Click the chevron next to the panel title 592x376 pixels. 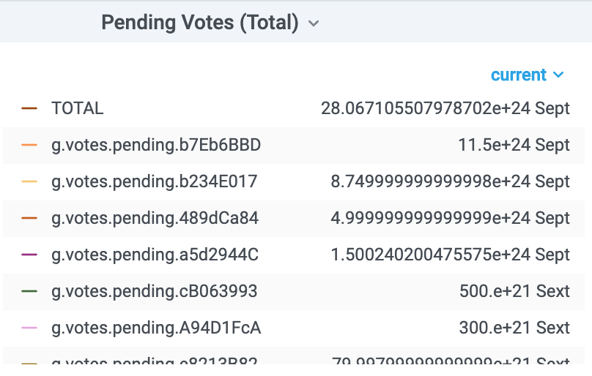[x=314, y=23]
